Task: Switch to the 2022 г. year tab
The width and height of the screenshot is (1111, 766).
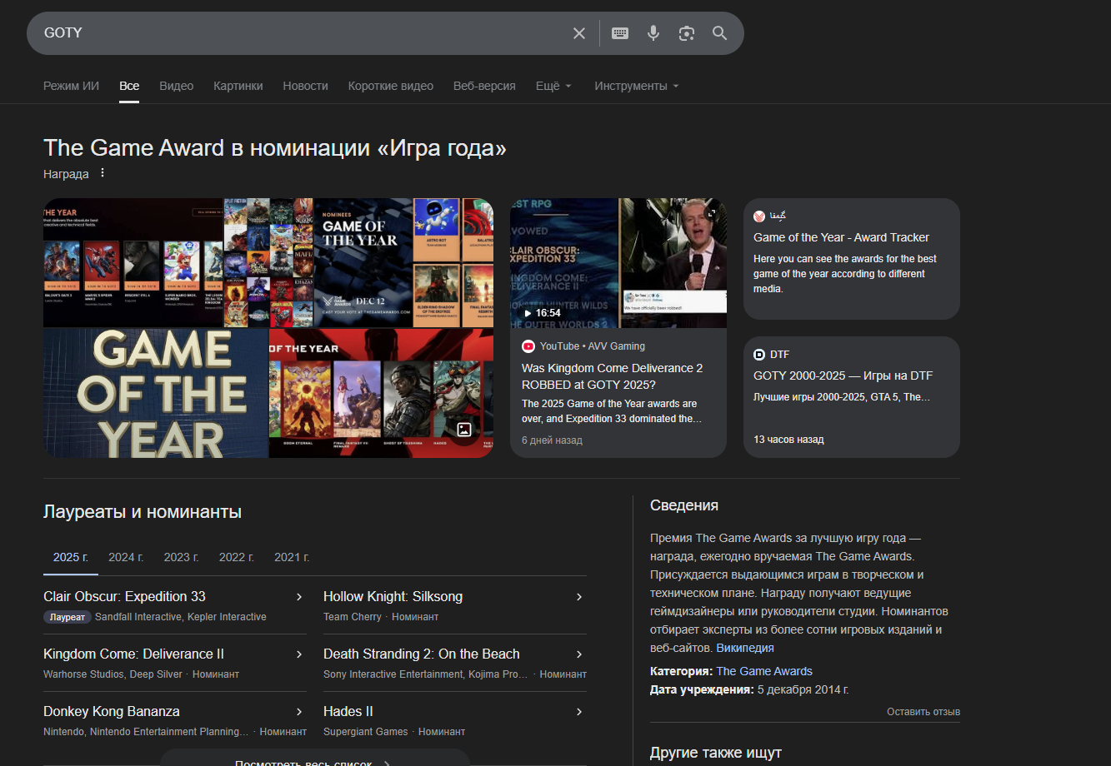Action: pos(237,557)
